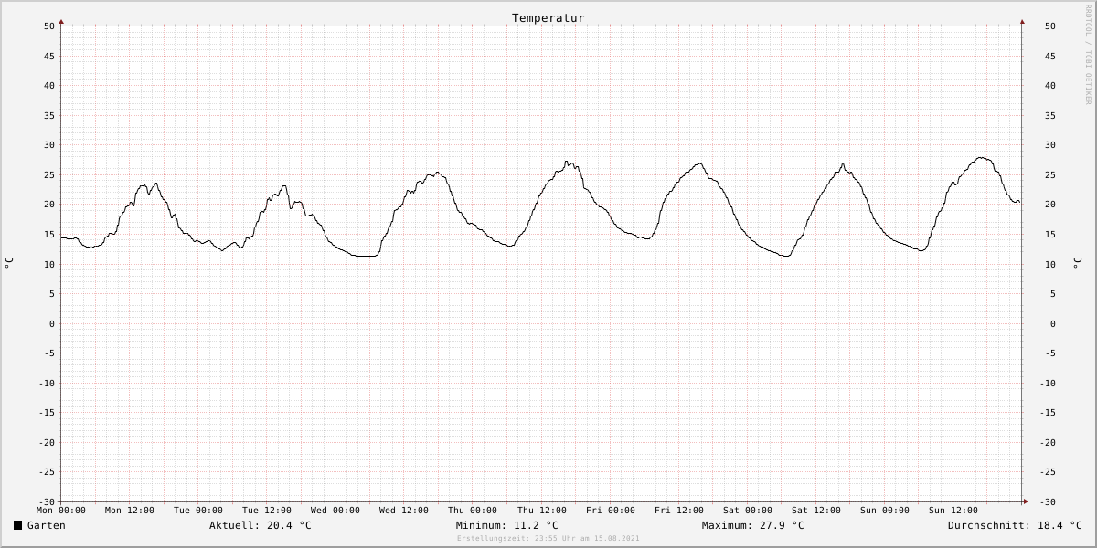The height and width of the screenshot is (548, 1097).
Task: Click the Durchschnitt: 18.4 °C value
Action: (x=1015, y=525)
